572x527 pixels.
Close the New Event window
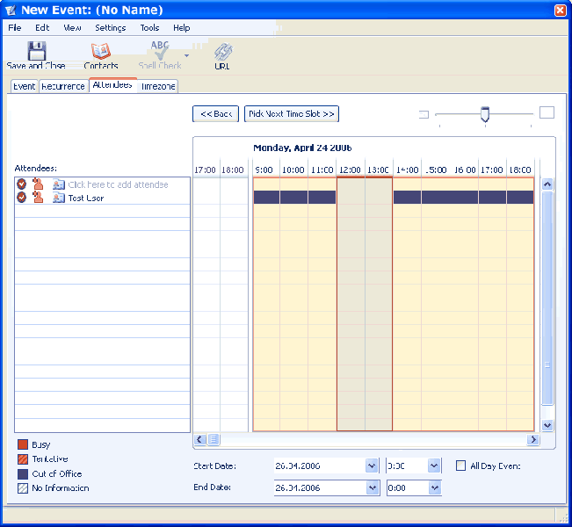pyautogui.click(x=560, y=10)
